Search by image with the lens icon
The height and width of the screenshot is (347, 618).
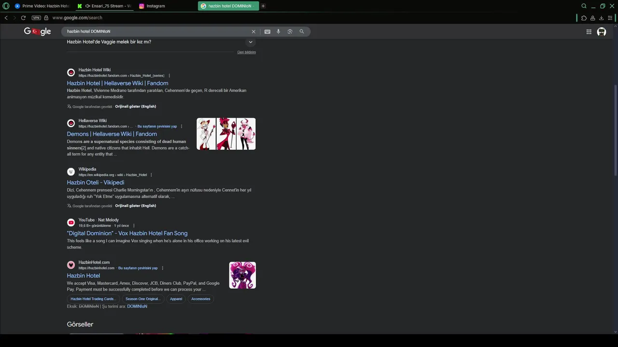click(x=290, y=31)
